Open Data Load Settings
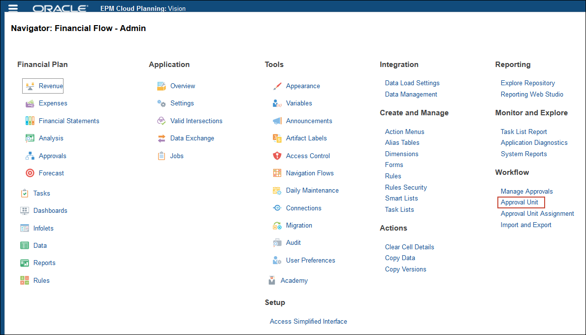Screen dimensions: 586x335 click(412, 83)
